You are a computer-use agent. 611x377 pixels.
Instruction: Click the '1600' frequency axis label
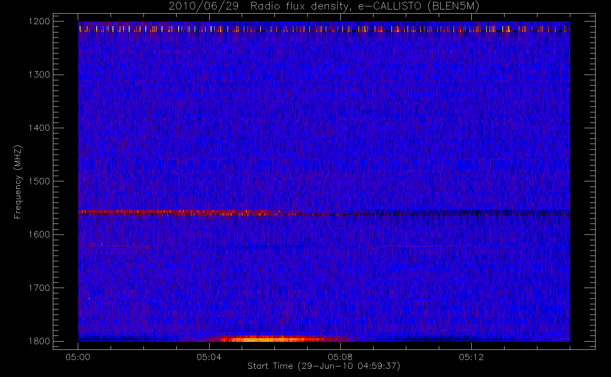click(39, 234)
